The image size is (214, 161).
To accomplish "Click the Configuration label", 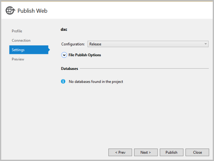I will click(73, 44).
